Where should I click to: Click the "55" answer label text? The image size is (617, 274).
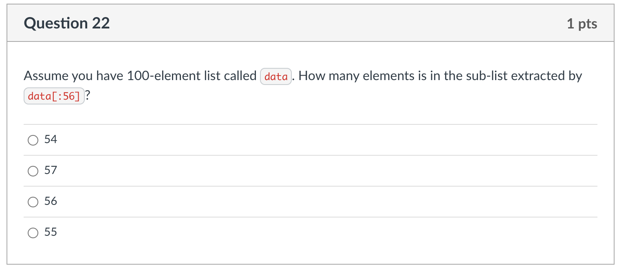51,233
